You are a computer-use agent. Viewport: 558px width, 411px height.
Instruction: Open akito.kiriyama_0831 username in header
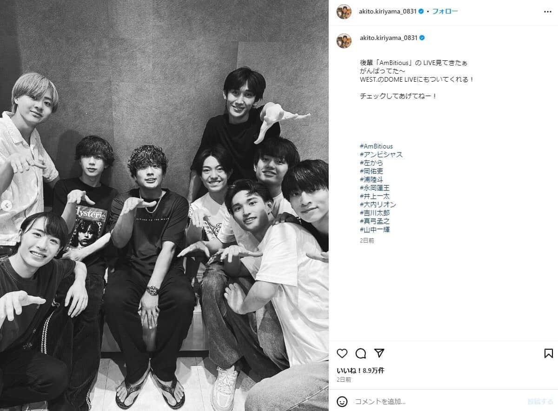click(388, 12)
